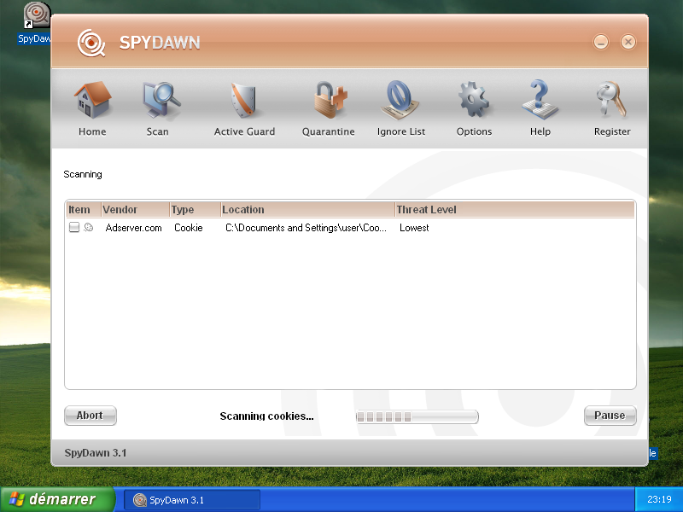Screen dimensions: 683x512
Task: Sort list by Vendor column header
Action: click(136, 210)
